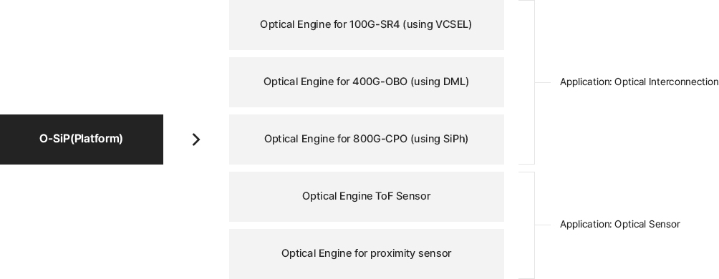This screenshot has width=719, height=279.
Task: Click the "100G-SR4" text
Action: 374,25
